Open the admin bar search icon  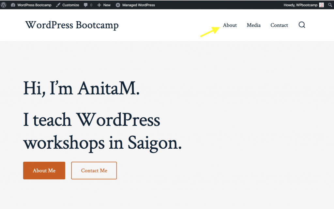[x=330, y=5]
